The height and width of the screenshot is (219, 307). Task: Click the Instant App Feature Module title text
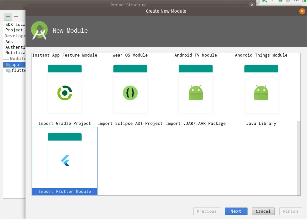65,55
